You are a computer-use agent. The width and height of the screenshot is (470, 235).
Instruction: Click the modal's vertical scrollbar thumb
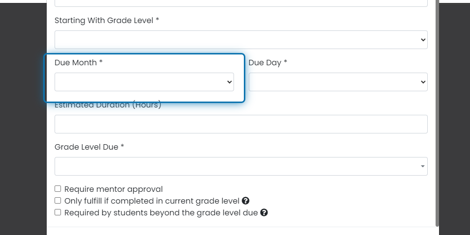438,113
